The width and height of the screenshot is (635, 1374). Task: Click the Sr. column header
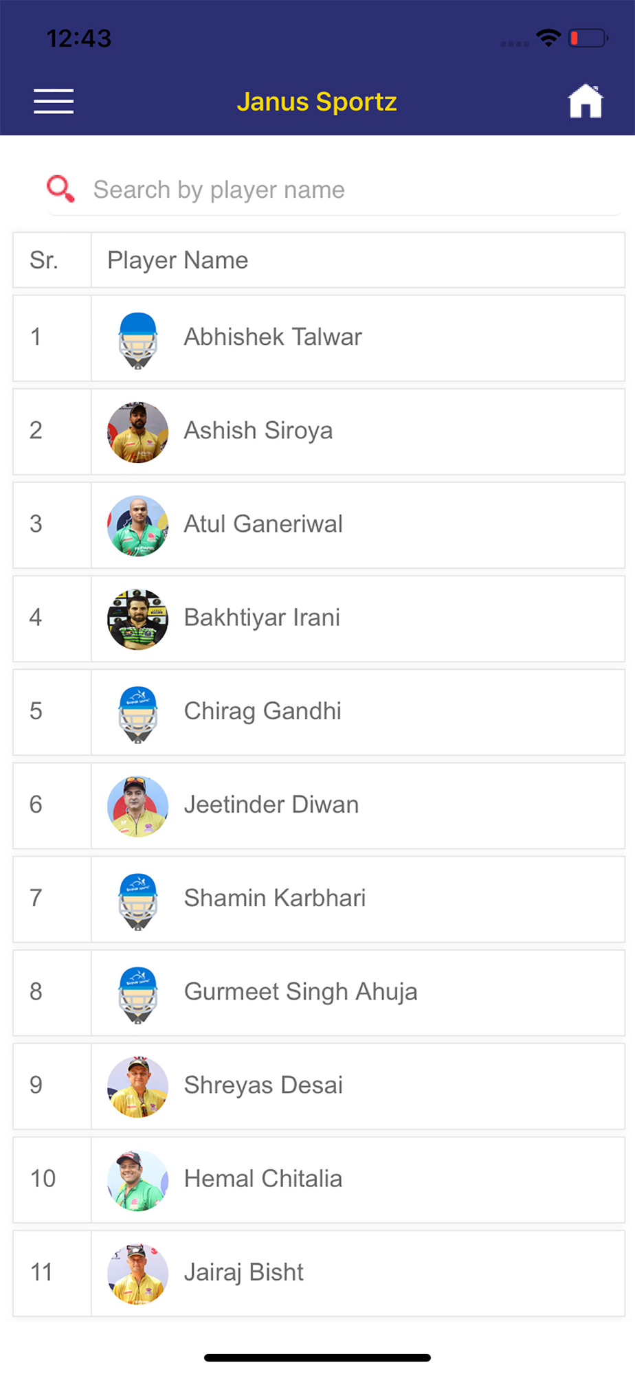[x=44, y=260]
